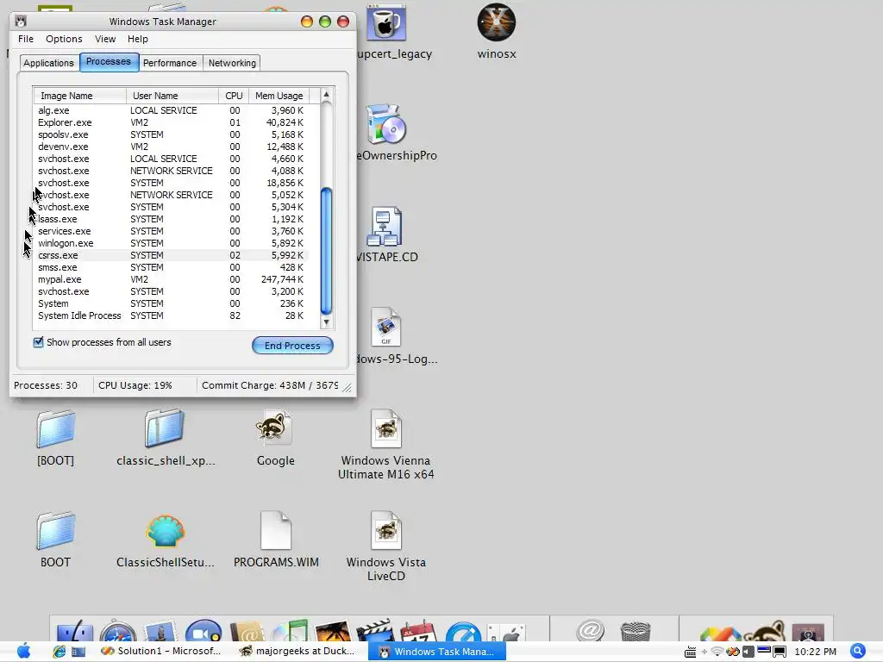Image resolution: width=883 pixels, height=662 pixels.
Task: Select the devenv.exe process row
Action: point(172,147)
